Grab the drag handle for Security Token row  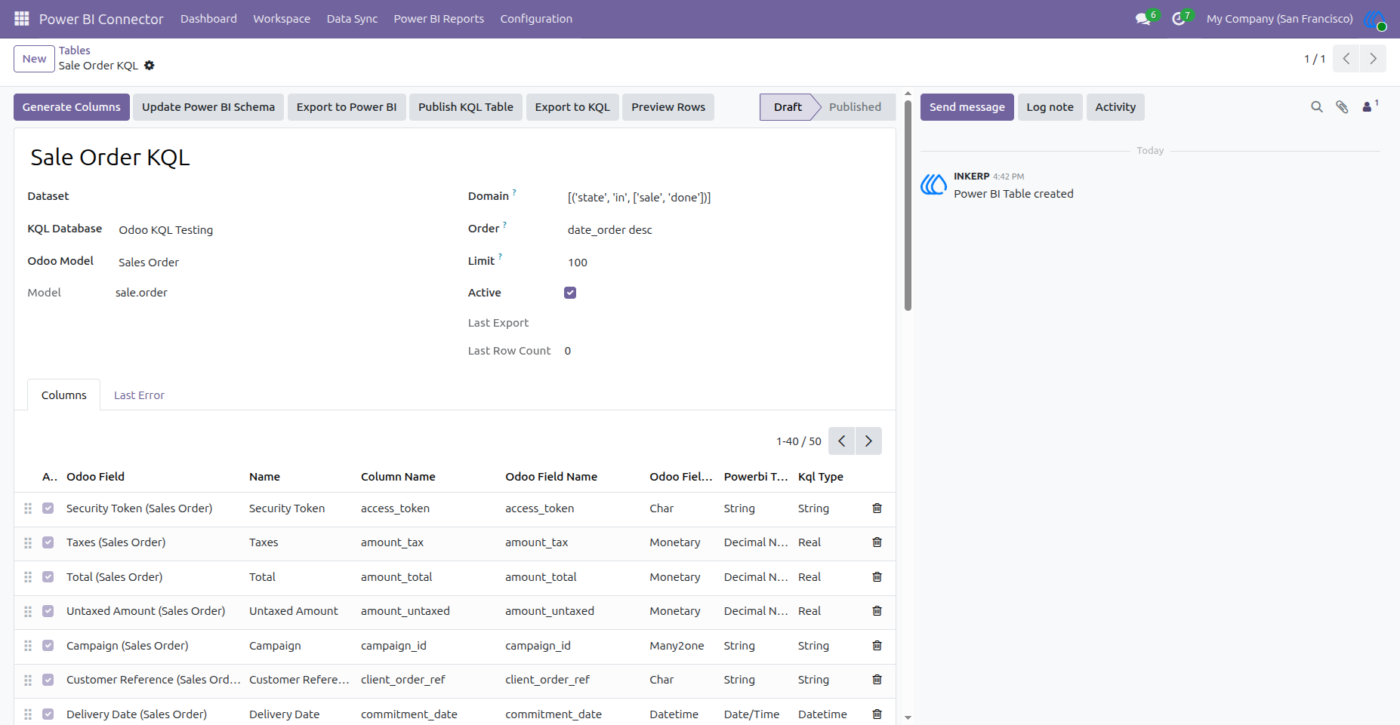(x=28, y=508)
